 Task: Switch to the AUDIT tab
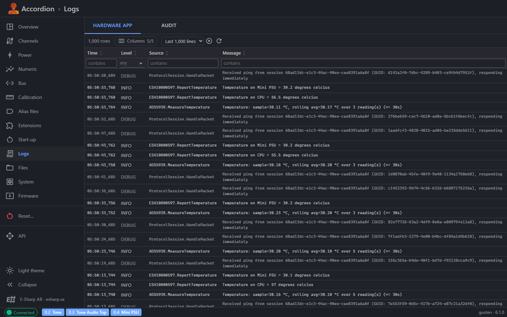coord(169,25)
